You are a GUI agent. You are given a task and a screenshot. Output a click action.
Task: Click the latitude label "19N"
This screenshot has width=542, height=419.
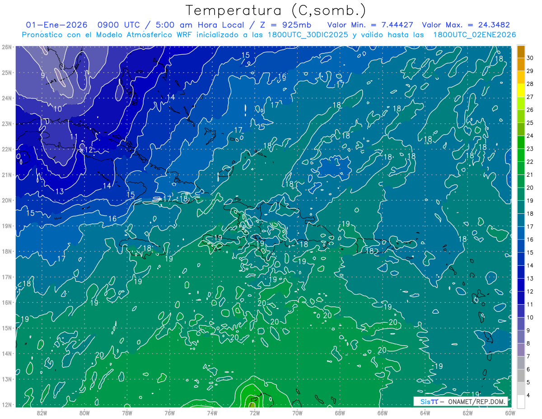point(6,226)
